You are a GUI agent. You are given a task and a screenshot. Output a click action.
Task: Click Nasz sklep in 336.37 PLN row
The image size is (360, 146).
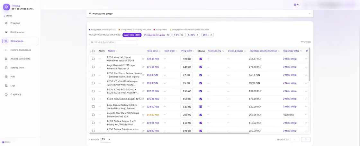pos(290,59)
